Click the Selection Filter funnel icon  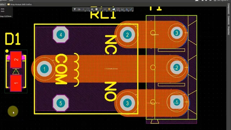pyautogui.click(x=75, y=9)
